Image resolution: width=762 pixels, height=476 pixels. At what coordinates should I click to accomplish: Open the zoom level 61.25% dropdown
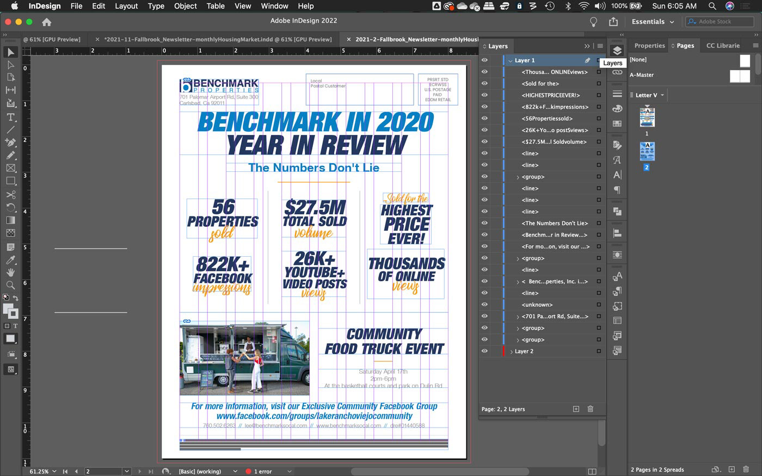[x=54, y=471]
